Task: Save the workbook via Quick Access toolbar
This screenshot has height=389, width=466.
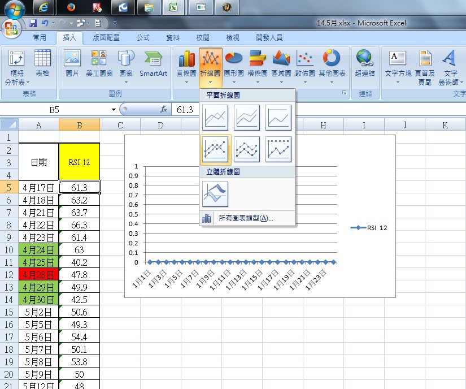Action: pos(33,23)
